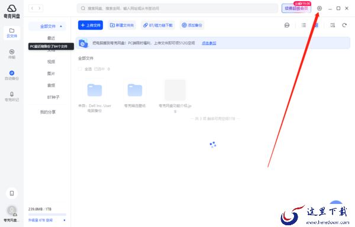Click the 全部文件 breadcrumb heading
The height and width of the screenshot is (227, 355).
point(86,59)
